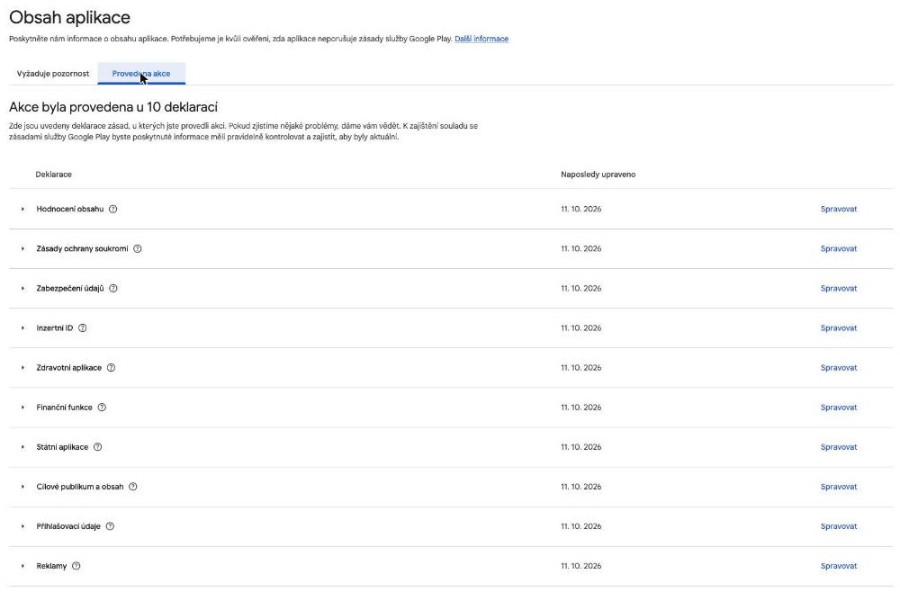Click the heading Akce byla provedena u 10 deklarací
Screen dimensions: 900x592
(113, 107)
